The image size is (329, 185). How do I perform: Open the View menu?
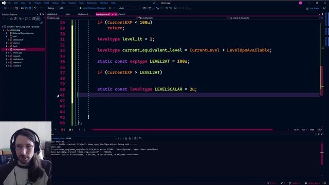(23, 3)
